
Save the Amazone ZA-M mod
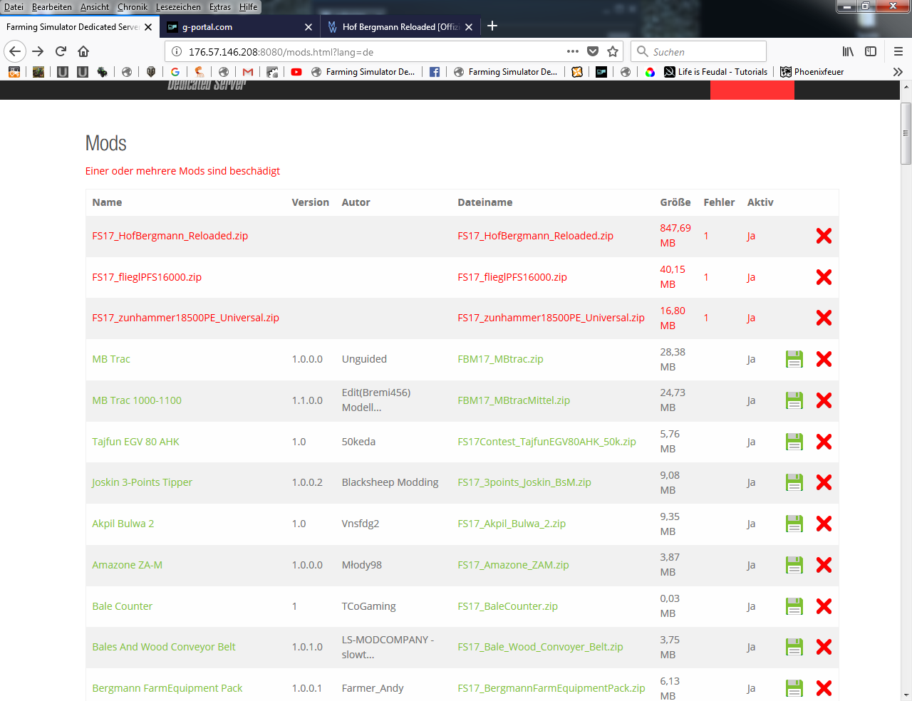tap(794, 565)
